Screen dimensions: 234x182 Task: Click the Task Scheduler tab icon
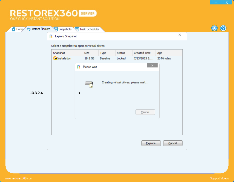click(x=77, y=29)
